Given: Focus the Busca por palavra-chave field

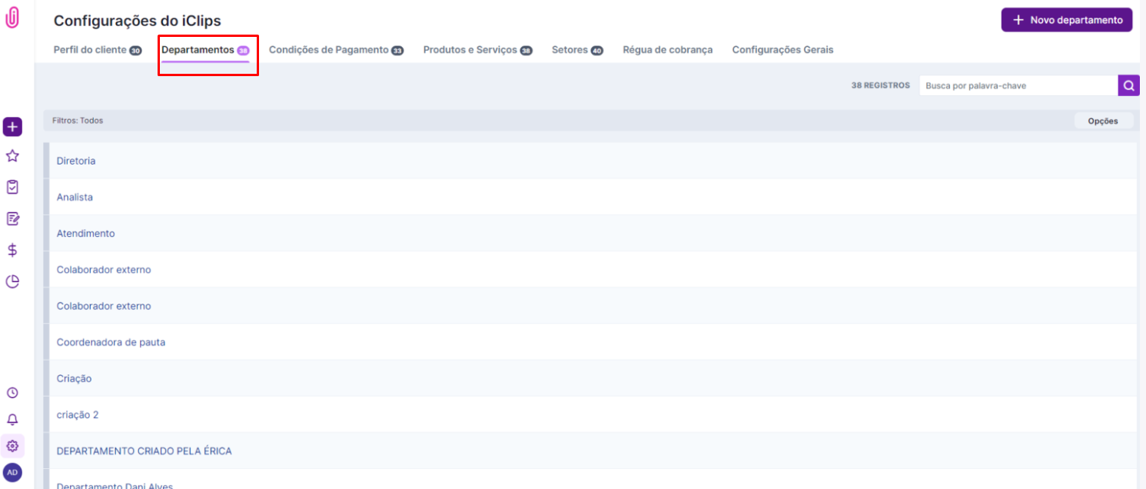Looking at the screenshot, I should pos(1018,86).
